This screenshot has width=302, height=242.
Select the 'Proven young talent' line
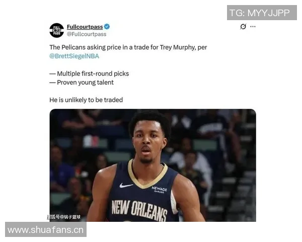pyautogui.click(x=82, y=83)
